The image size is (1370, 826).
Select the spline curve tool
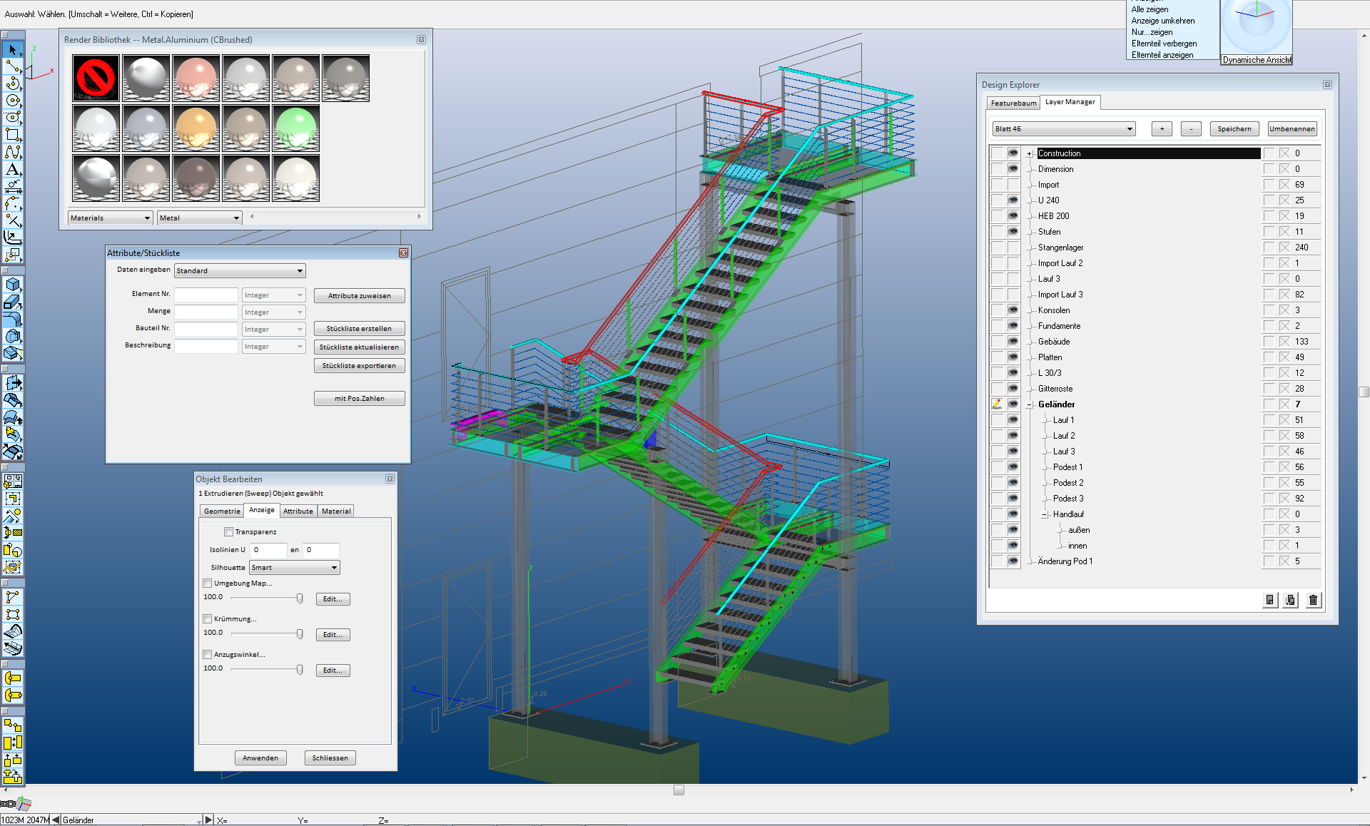(13, 152)
